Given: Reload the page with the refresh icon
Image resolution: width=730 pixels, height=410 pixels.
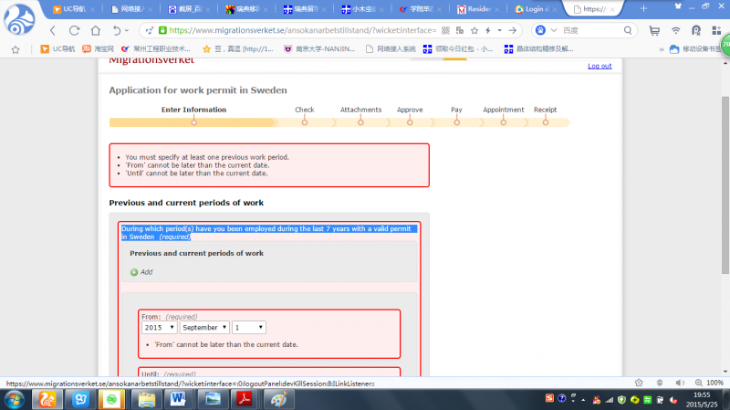Looking at the screenshot, I should pyautogui.click(x=74, y=31).
